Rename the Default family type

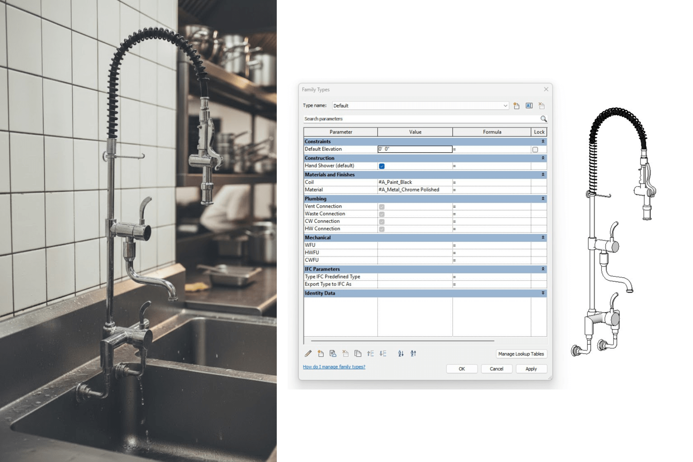coord(529,106)
